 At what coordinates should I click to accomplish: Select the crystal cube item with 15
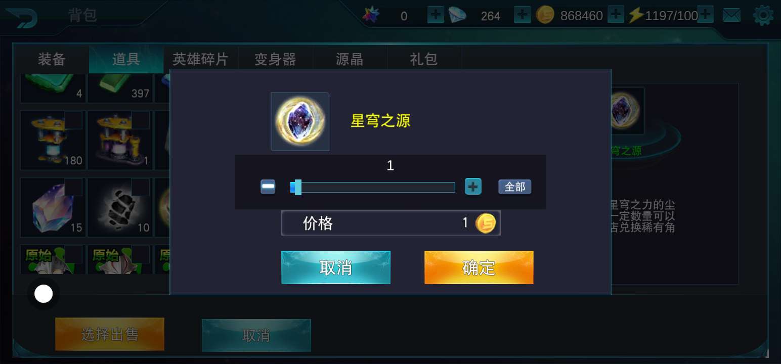[53, 207]
